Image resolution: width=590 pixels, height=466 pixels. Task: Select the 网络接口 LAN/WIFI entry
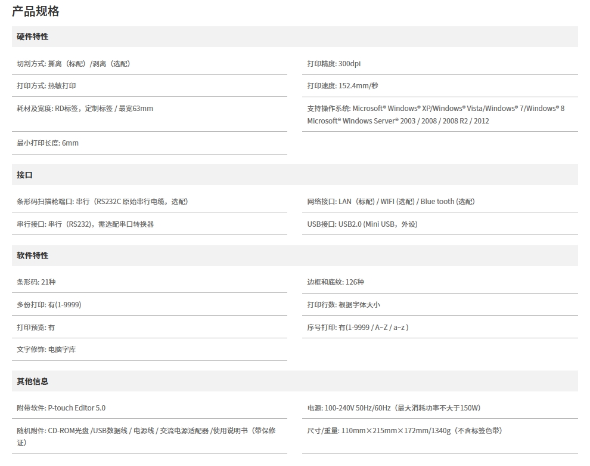coord(391,201)
